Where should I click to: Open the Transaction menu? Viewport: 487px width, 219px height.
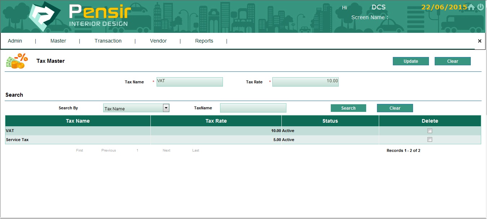pos(108,41)
